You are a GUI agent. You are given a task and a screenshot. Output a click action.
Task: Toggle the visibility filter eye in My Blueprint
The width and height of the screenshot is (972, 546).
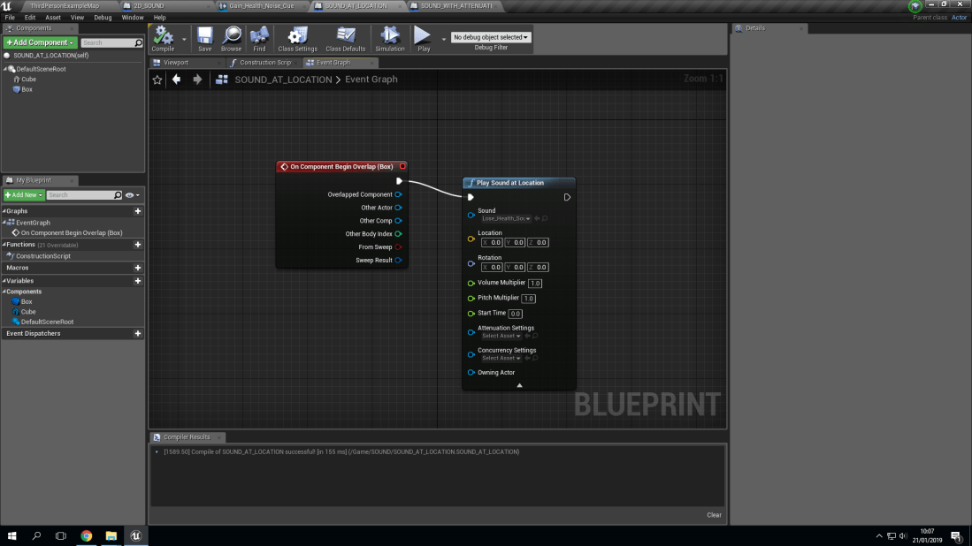(x=128, y=194)
